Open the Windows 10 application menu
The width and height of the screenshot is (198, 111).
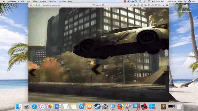click(x=13, y=1)
